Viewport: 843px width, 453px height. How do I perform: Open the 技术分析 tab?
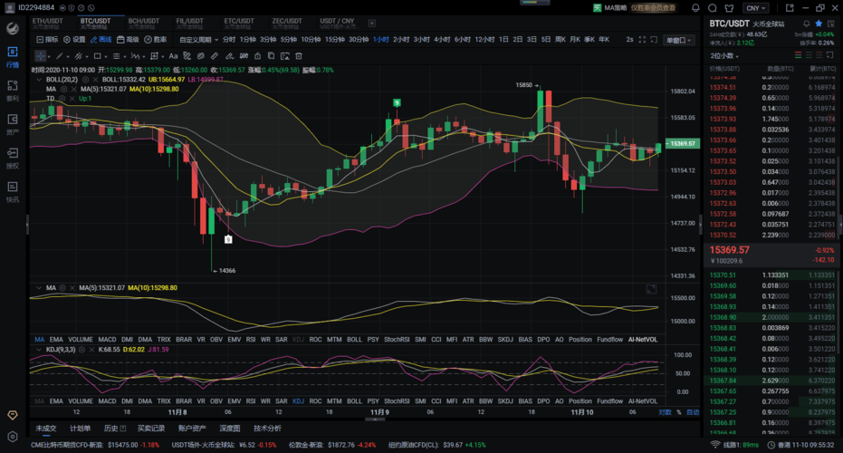pos(267,429)
